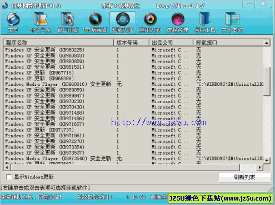275x205 pixels.
Task: Select the row containing KB971486
Action: click(x=133, y=119)
